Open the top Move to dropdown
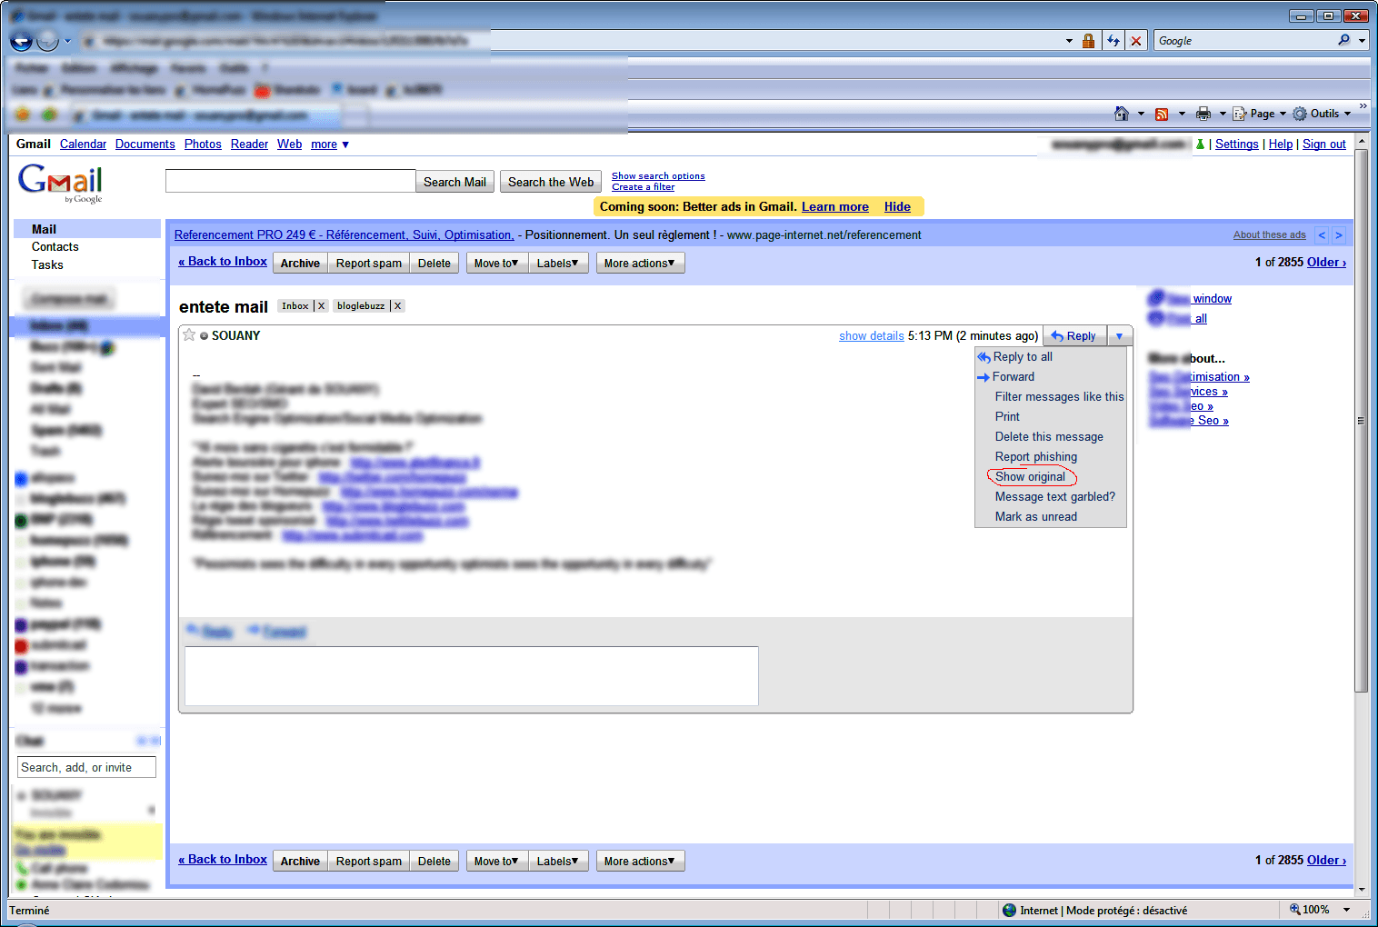1378x927 pixels. pos(496,264)
